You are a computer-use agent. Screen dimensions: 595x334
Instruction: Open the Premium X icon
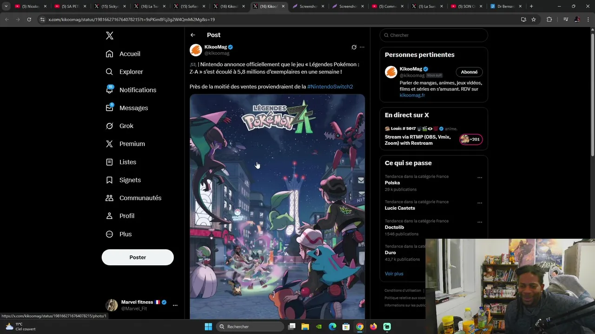pyautogui.click(x=109, y=144)
